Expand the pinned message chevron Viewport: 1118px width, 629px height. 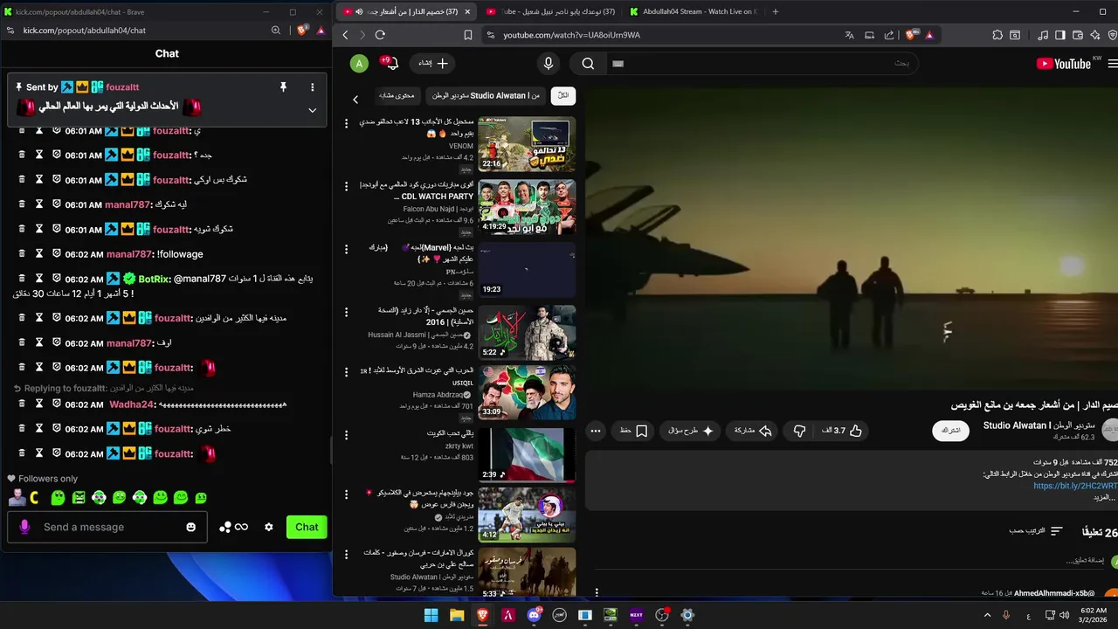point(312,110)
